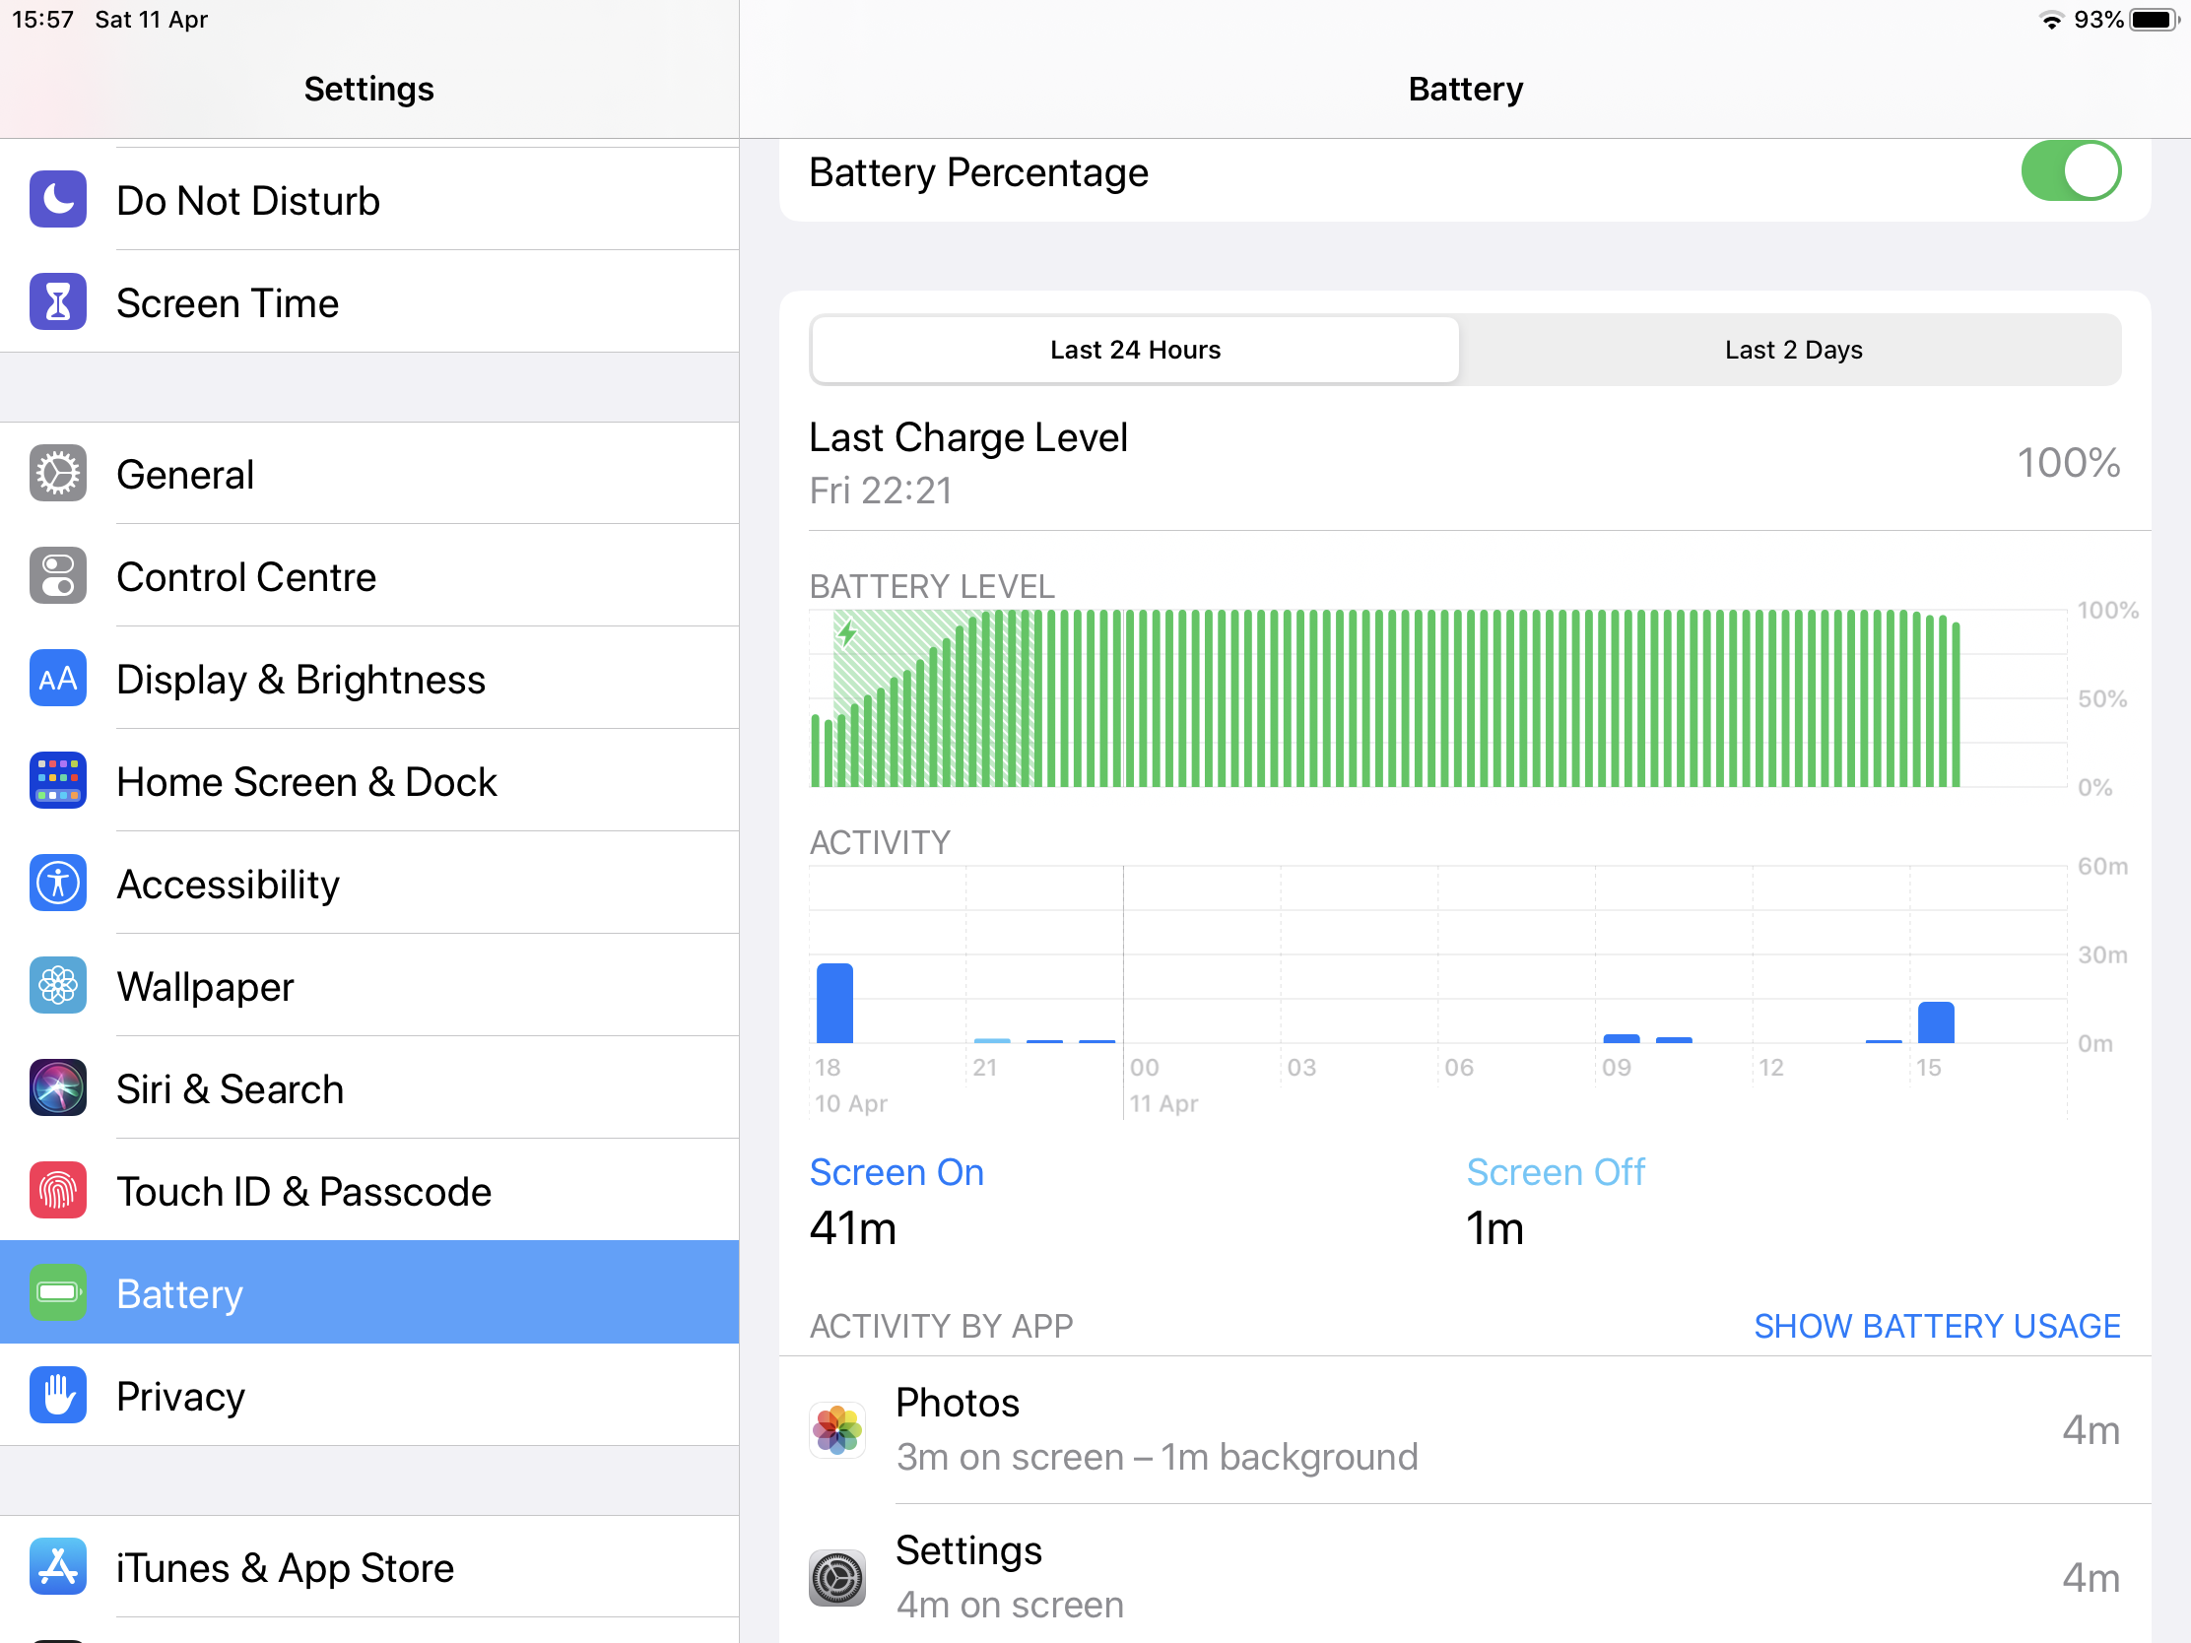
Task: Toggle Battery Percentage switch off
Action: click(2070, 172)
